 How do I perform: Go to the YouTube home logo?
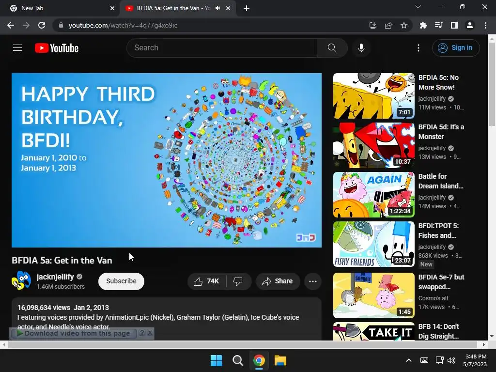57,48
